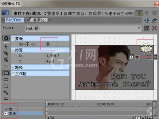Click the Show Properties gear icon
Viewport: 159px width, 119px height.
pos(6,38)
